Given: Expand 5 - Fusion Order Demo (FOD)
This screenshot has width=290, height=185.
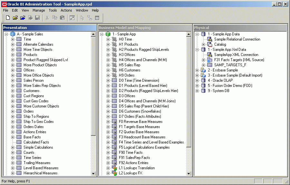Looking at the screenshot, I should pos(197,86).
